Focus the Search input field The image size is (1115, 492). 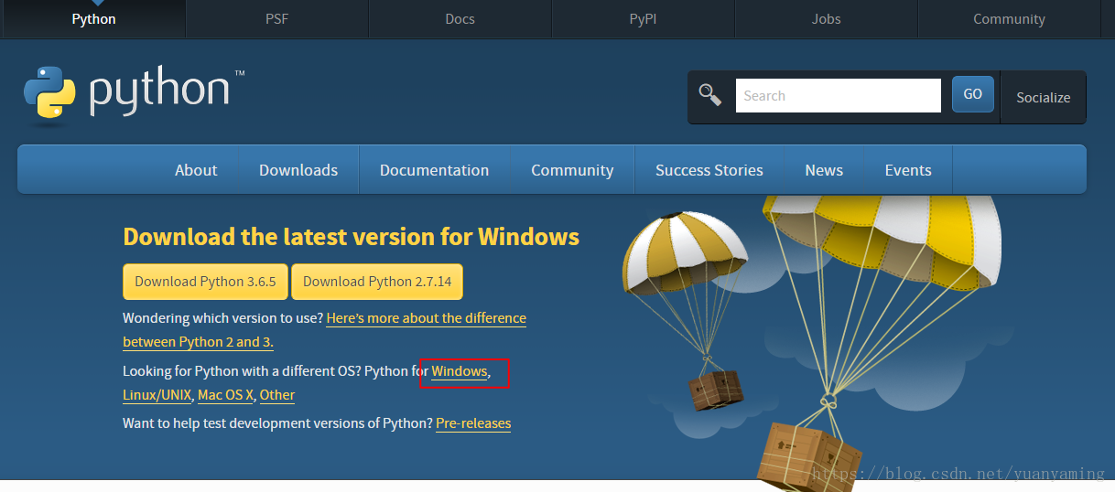click(838, 95)
